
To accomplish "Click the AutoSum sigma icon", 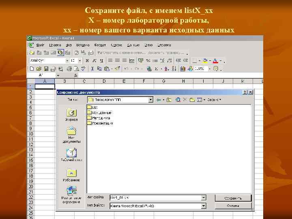I will pyautogui.click(x=157, y=69).
